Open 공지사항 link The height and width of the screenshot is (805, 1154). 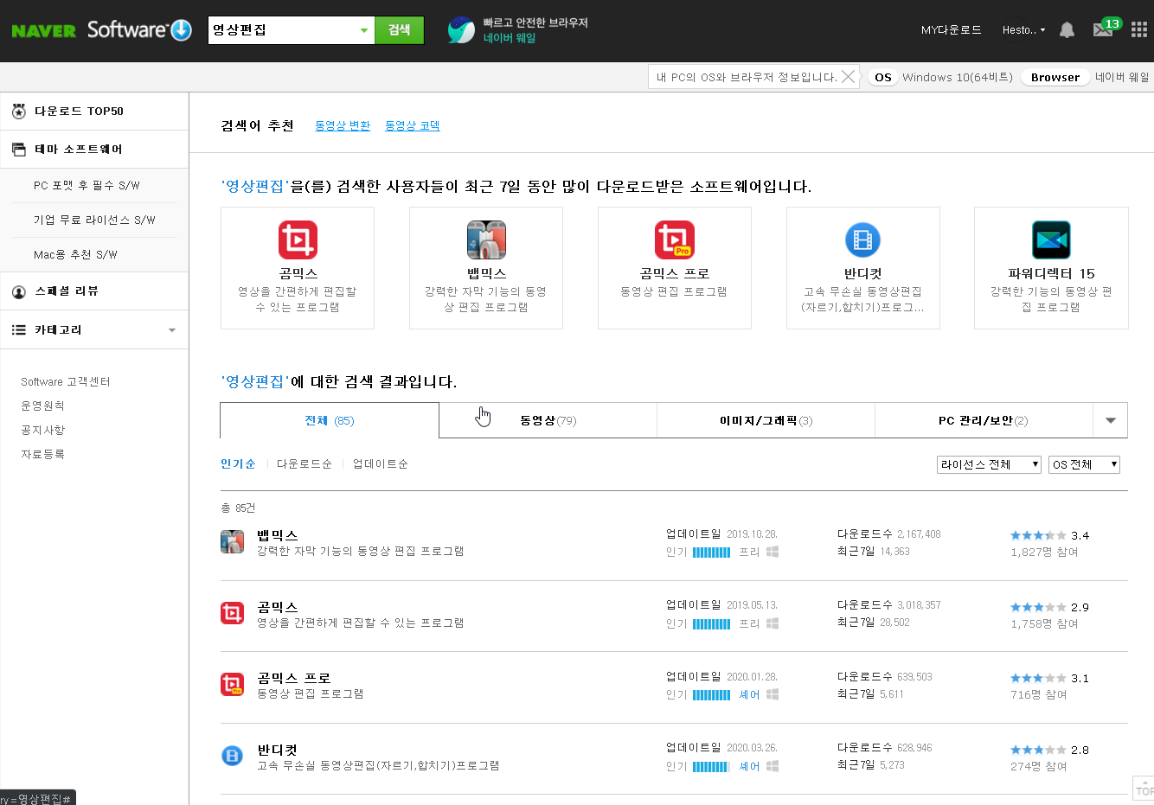coord(42,430)
